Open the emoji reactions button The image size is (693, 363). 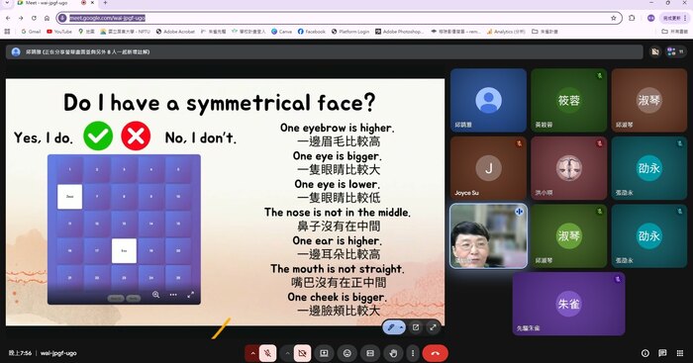tap(347, 353)
